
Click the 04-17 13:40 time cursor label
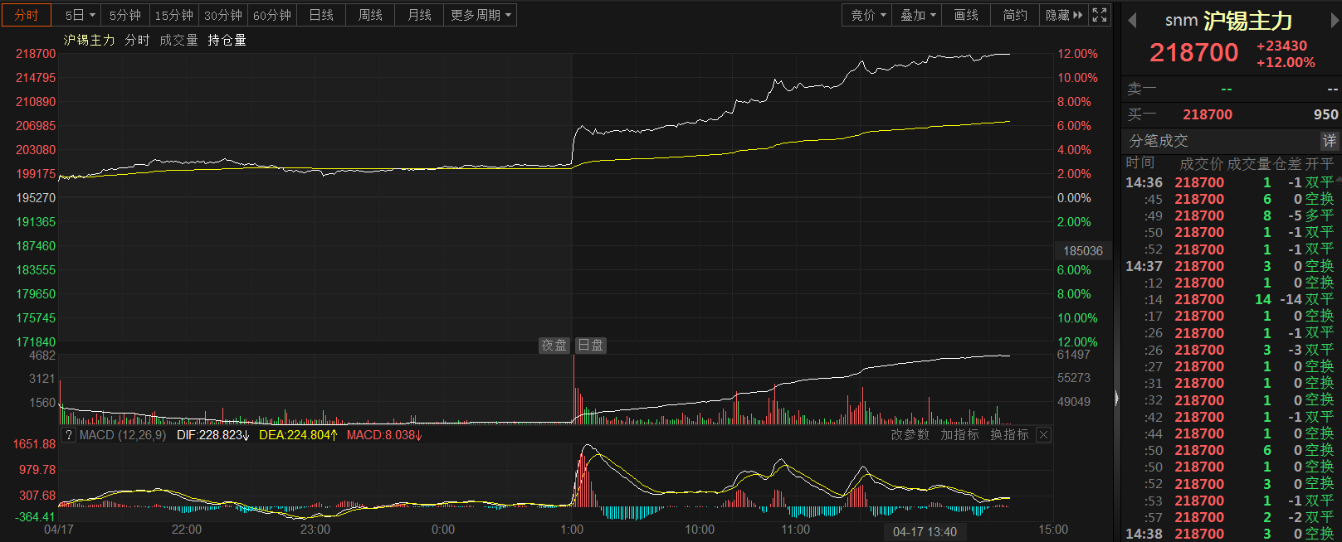point(925,532)
